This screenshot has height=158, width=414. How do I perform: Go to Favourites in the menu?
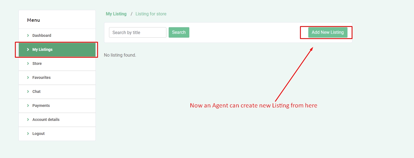click(57, 77)
